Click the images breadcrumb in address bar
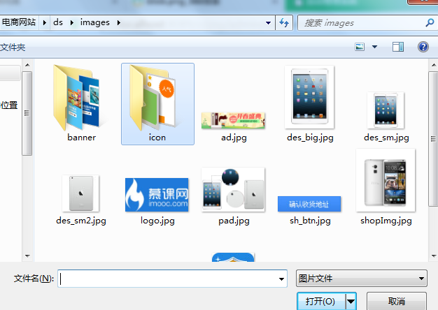Image resolution: width=438 pixels, height=310 pixels. point(95,22)
